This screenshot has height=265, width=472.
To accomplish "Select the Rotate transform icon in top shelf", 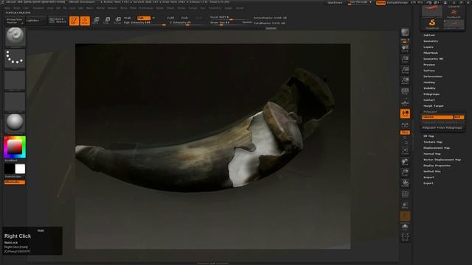I will pyautogui.click(x=118, y=21).
